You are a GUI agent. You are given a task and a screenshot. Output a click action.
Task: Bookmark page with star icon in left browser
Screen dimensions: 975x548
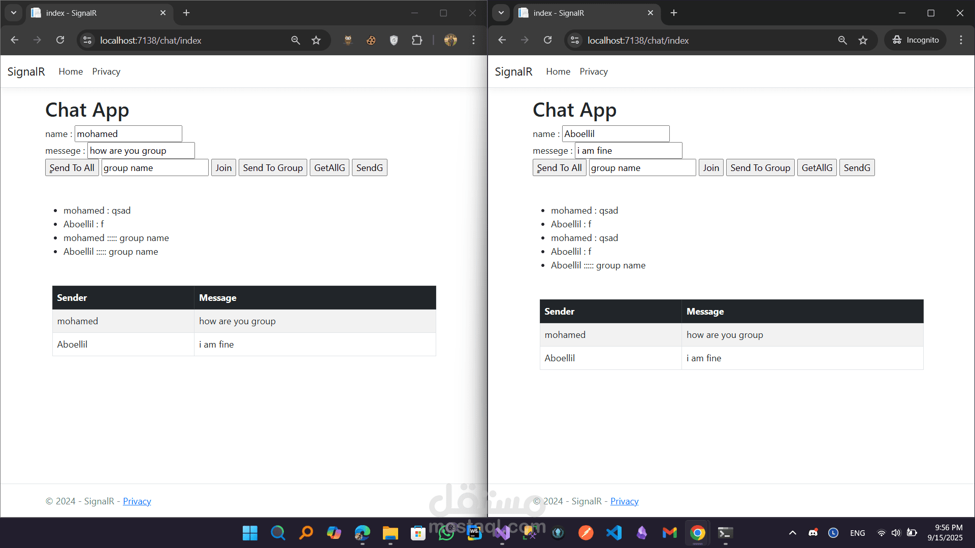click(316, 40)
